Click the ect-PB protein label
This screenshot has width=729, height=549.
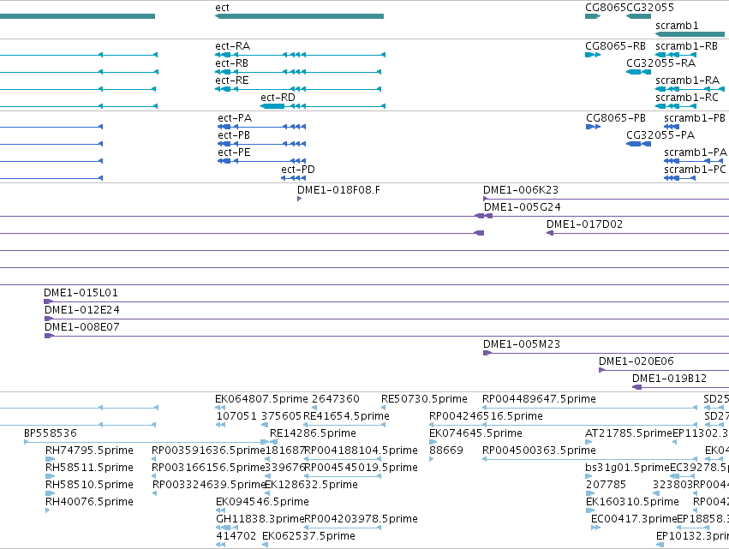tap(234, 135)
